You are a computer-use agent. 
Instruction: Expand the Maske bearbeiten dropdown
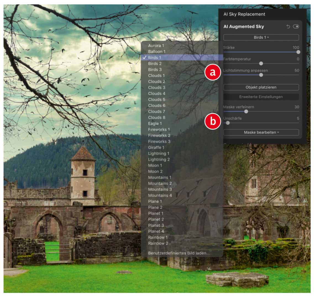click(261, 132)
